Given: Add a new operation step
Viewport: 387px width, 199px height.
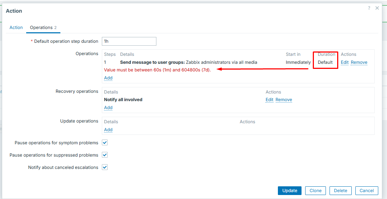Looking at the screenshot, I should click(108, 78).
